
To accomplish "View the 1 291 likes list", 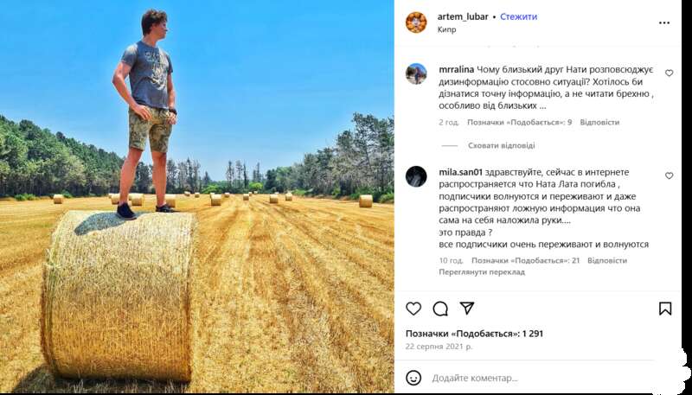I will tap(474, 334).
